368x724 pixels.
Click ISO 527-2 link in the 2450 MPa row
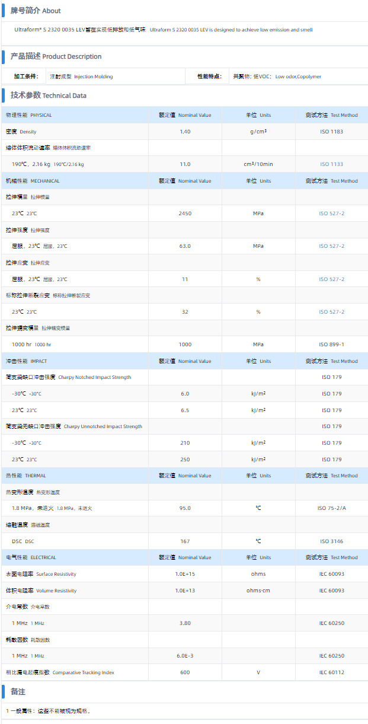(x=331, y=213)
